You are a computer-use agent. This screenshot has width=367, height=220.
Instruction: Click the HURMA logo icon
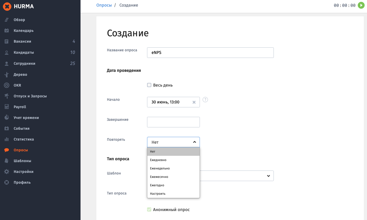coord(7,6)
